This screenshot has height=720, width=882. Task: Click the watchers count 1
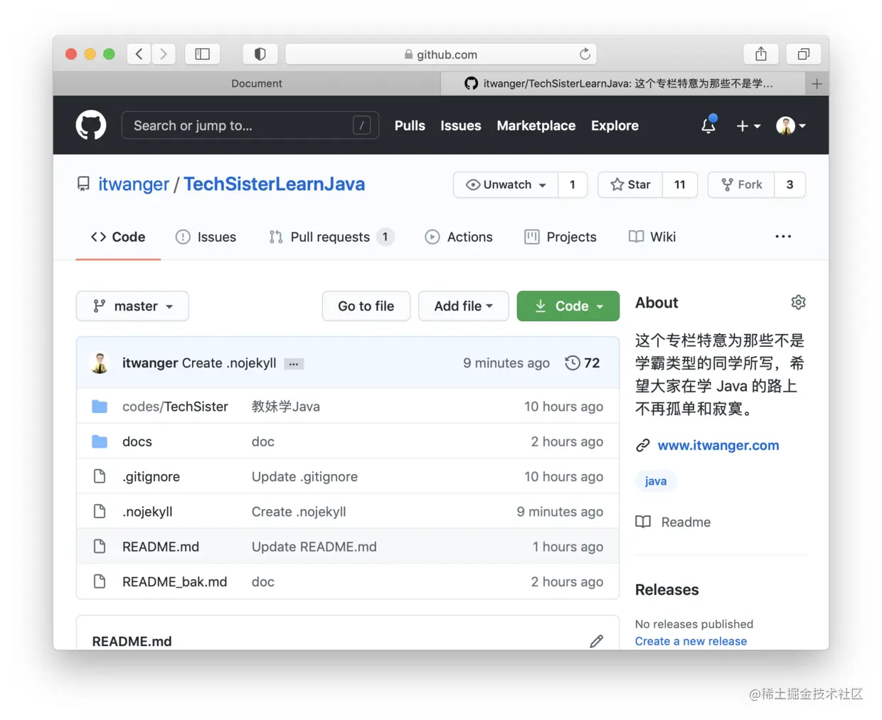(573, 185)
